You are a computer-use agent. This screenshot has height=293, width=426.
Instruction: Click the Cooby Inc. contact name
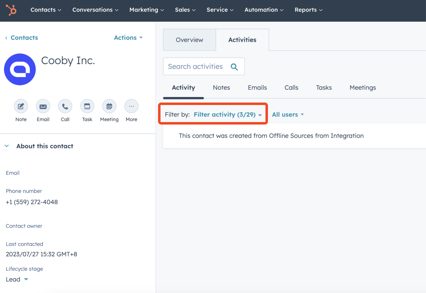(68, 60)
